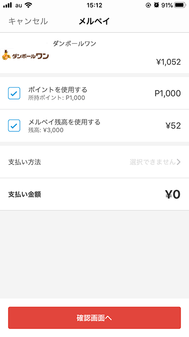The height and width of the screenshot is (337, 189).
Task: Tap the 15:12 clock in status bar
Action: coord(94,5)
